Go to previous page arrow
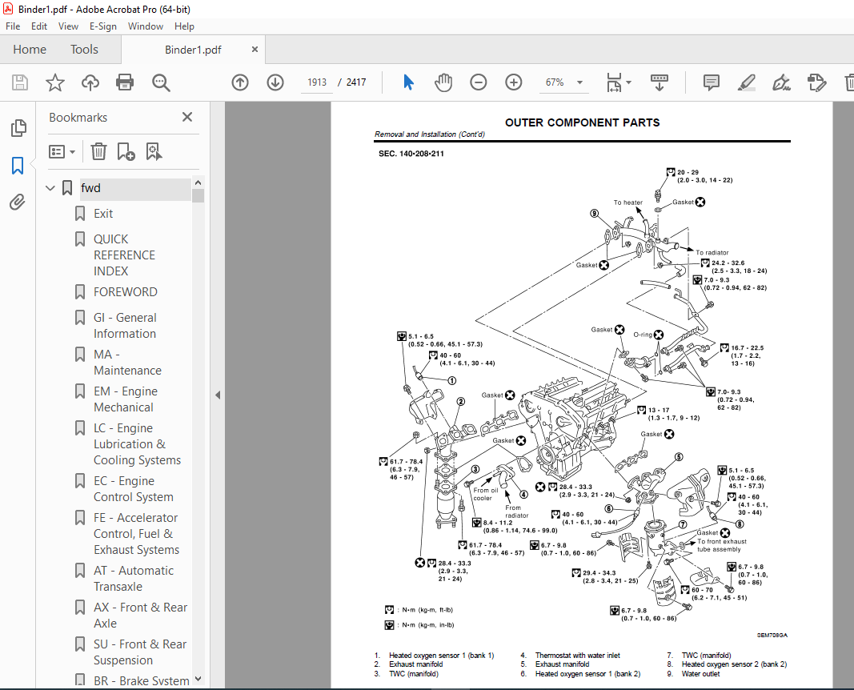Viewport: 854px width, 690px height. point(240,82)
